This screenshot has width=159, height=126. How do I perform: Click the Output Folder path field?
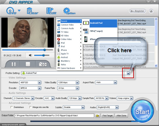[54, 116]
